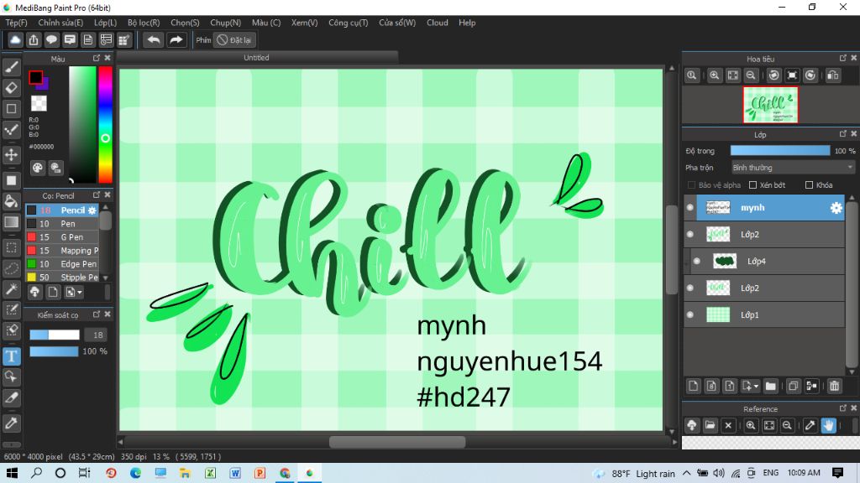Click the Đặt lại reset button
Viewport: 860px width, 483px height.
tap(234, 39)
